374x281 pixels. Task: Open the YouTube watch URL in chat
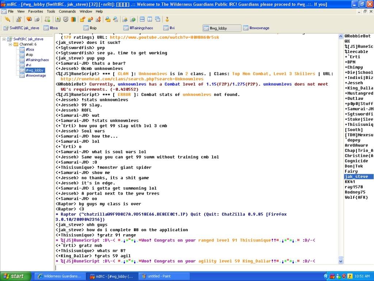click(164, 37)
